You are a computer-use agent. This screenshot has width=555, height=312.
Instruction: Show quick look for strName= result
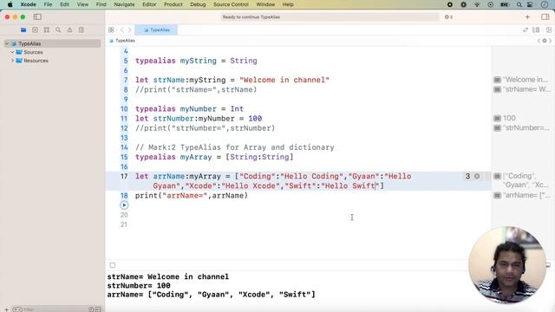(497, 89)
